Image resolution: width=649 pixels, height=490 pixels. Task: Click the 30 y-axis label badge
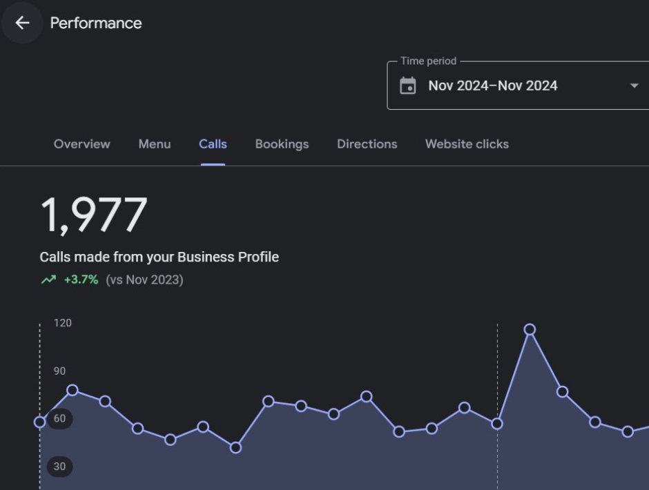click(x=60, y=467)
